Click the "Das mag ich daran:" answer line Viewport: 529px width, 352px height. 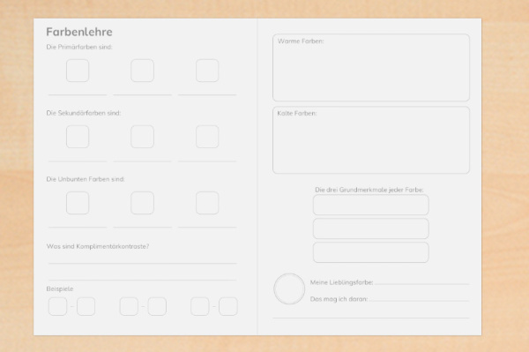(x=419, y=300)
